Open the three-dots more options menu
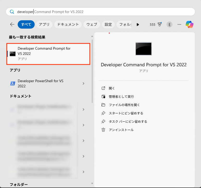This screenshot has width=201, height=188. pyautogui.click(x=179, y=24)
